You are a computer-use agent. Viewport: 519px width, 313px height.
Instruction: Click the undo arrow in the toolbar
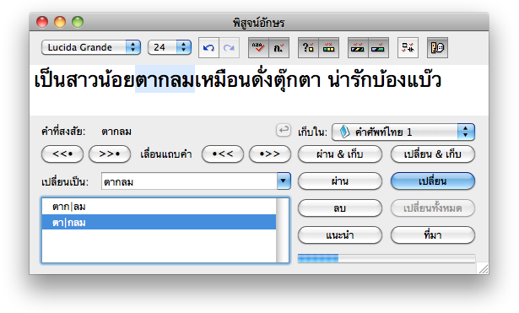[x=208, y=47]
